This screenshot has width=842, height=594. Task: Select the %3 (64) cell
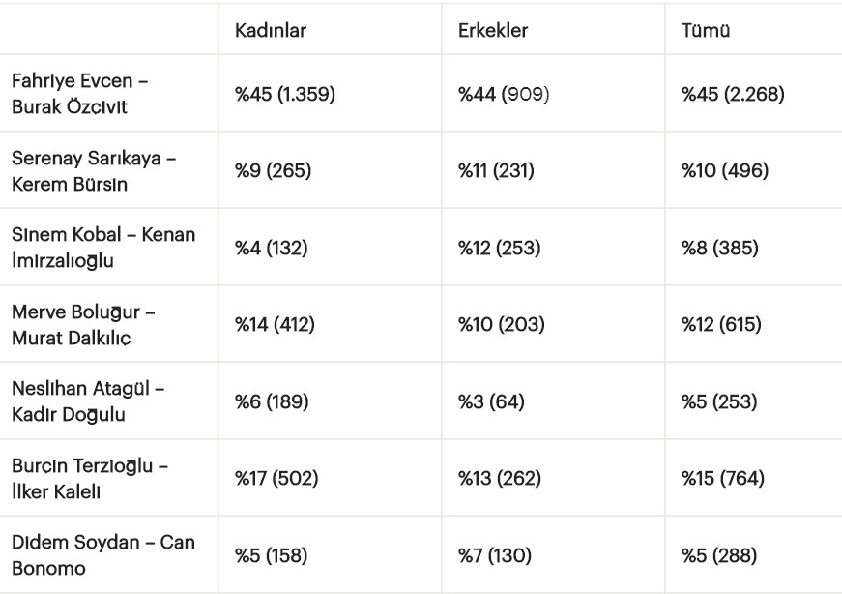tap(491, 401)
